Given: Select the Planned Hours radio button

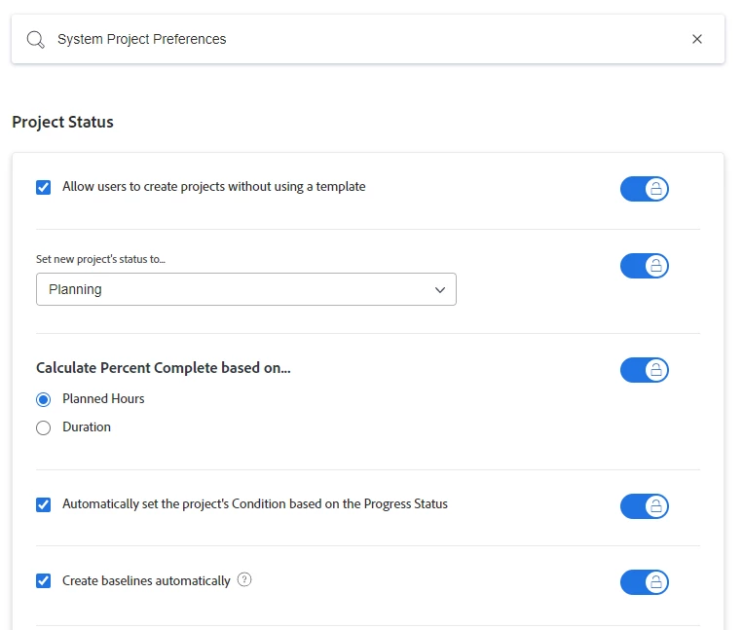Looking at the screenshot, I should point(44,399).
